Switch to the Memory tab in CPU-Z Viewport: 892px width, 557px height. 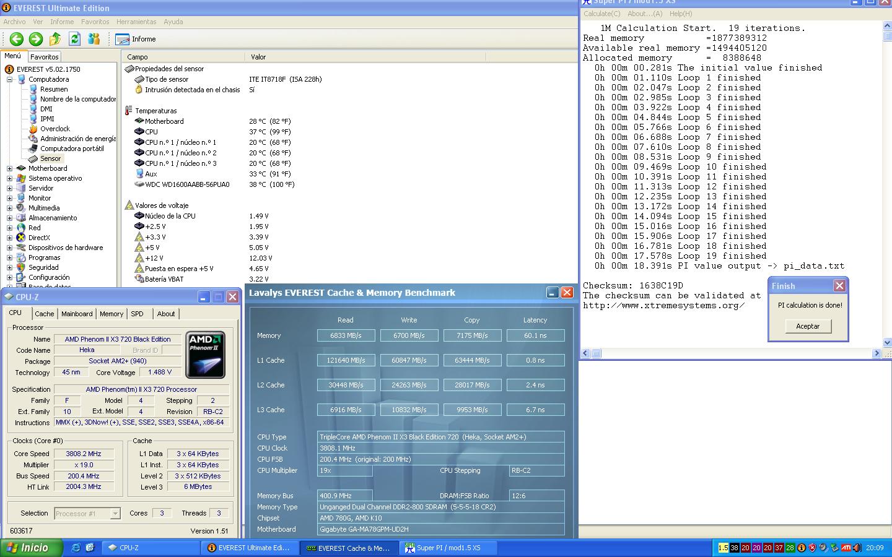tap(111, 314)
